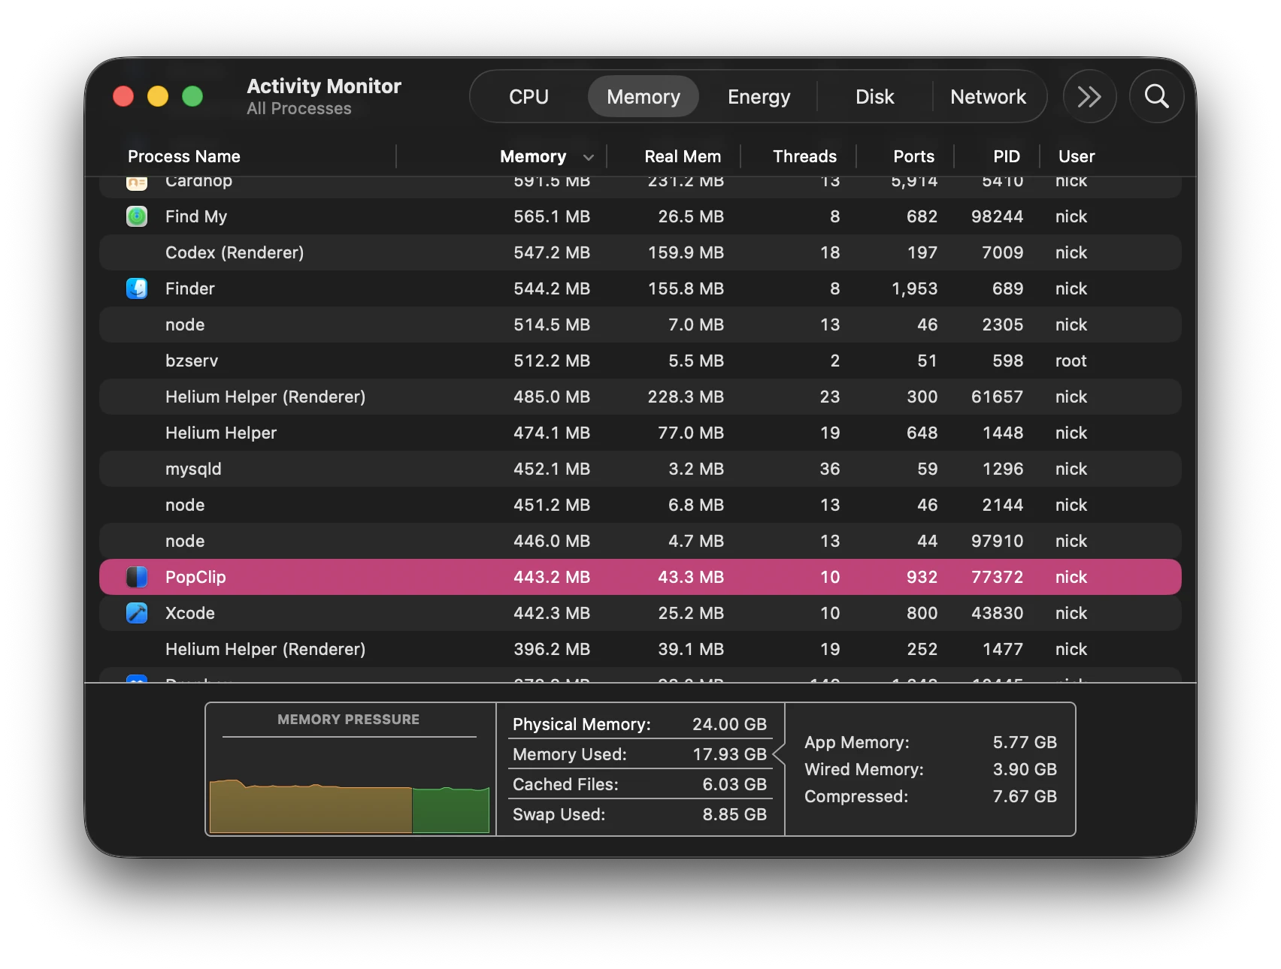Sort by the Threads column header

[x=804, y=156]
